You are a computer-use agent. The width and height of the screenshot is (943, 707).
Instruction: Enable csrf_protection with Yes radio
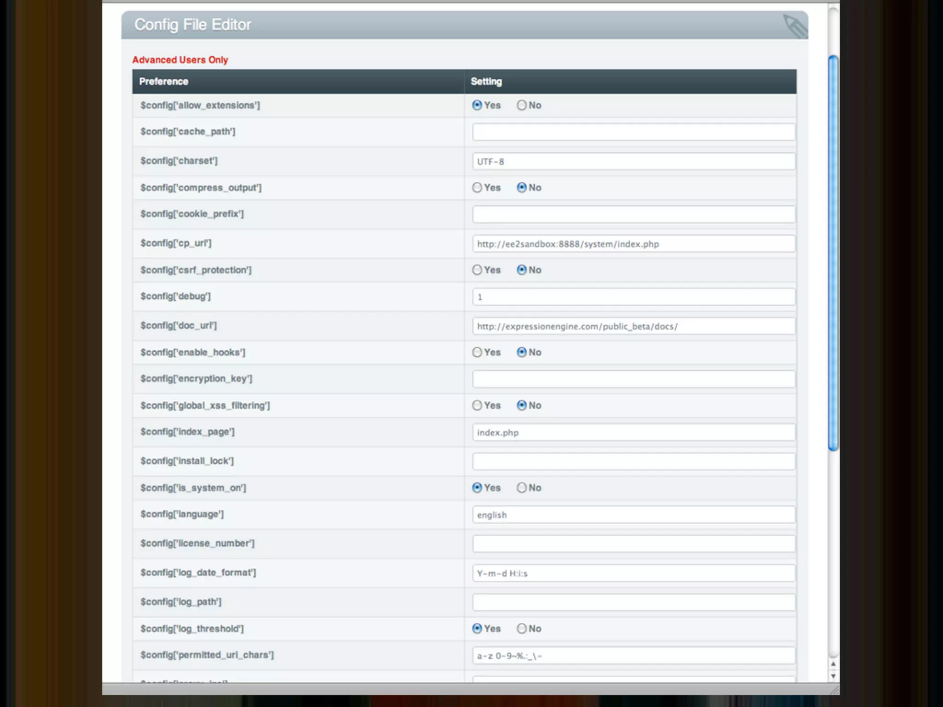[x=477, y=270]
